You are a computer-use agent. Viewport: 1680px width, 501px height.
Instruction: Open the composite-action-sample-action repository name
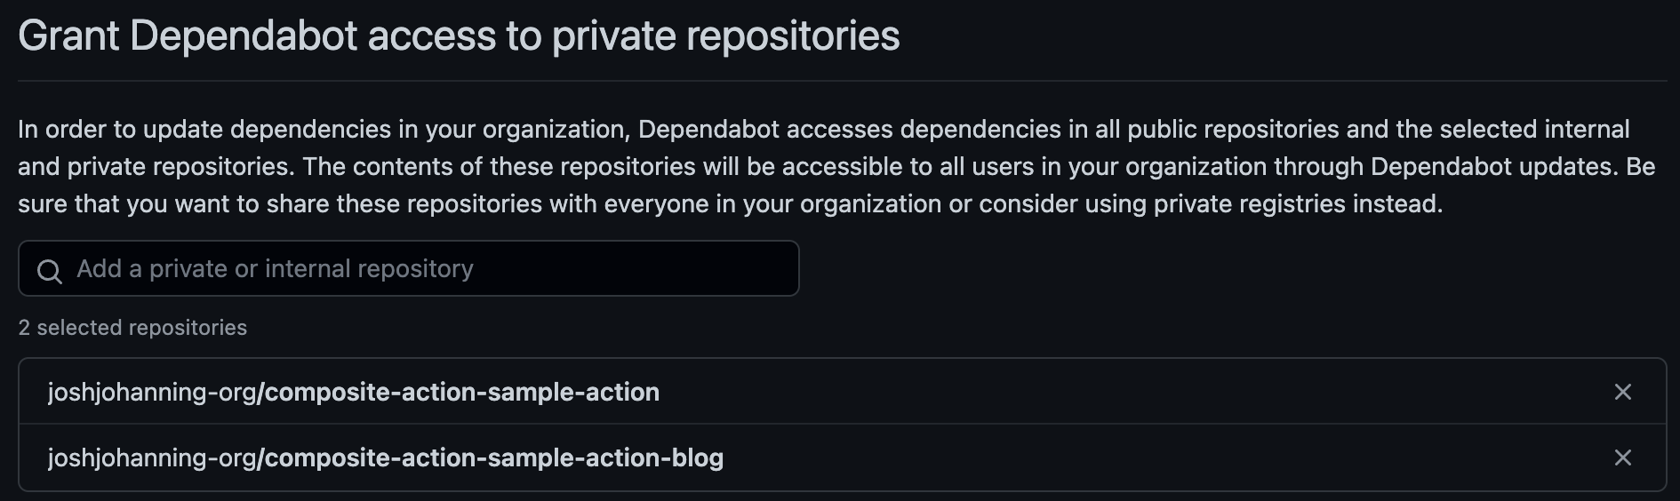coord(461,392)
